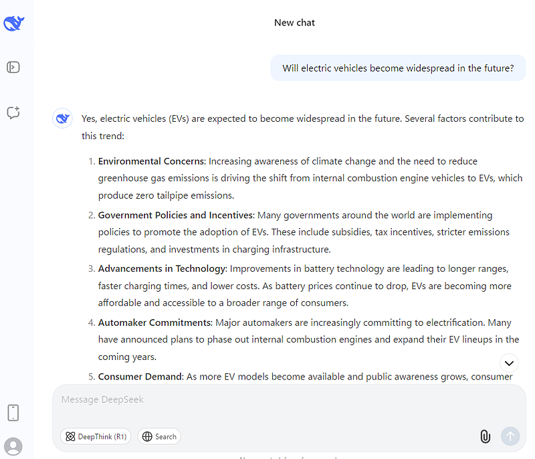Click the paperclip attach file icon
This screenshot has height=459, width=535.
point(485,436)
